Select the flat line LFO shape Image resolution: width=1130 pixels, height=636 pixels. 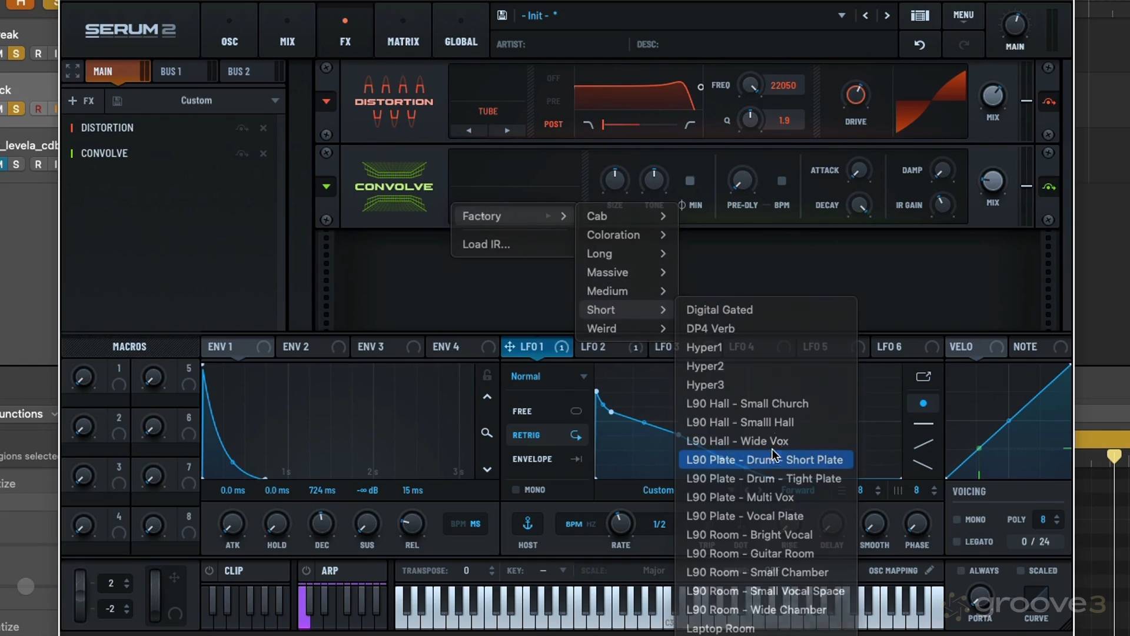click(x=923, y=423)
